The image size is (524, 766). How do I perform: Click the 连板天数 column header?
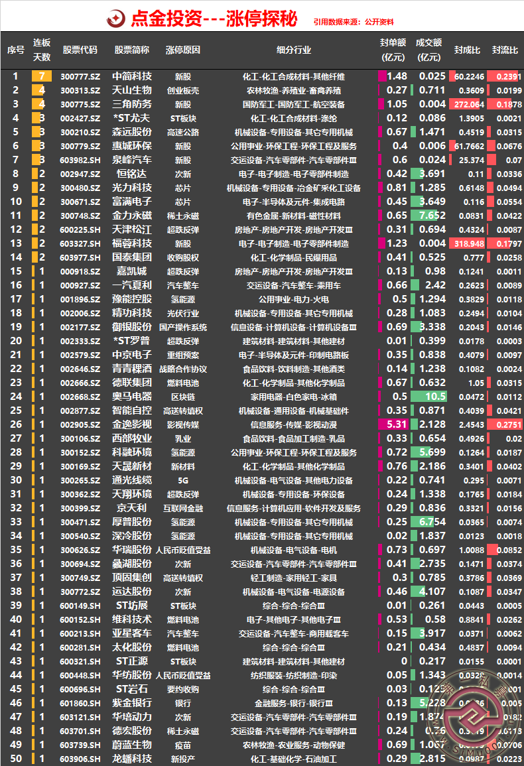click(x=42, y=50)
